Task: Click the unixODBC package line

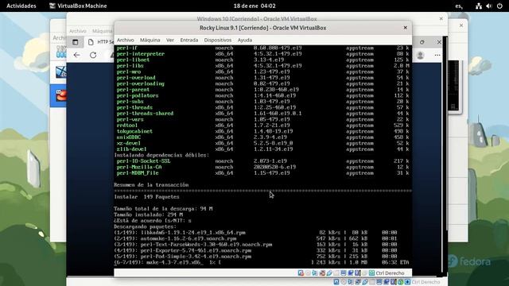Action: [262, 137]
